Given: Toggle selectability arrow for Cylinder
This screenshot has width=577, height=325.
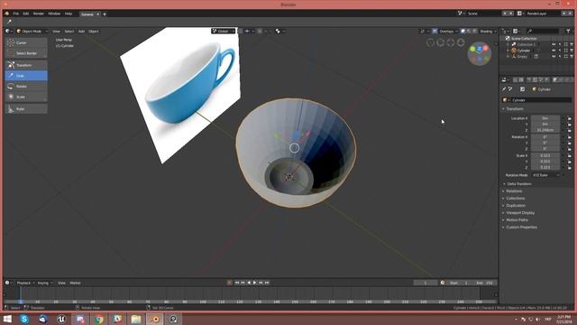Looking at the screenshot, I should click(560, 51).
